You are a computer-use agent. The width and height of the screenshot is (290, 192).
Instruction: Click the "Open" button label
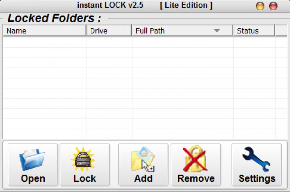pyautogui.click(x=33, y=178)
